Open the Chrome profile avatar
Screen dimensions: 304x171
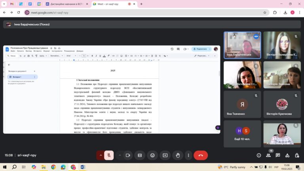point(293,13)
